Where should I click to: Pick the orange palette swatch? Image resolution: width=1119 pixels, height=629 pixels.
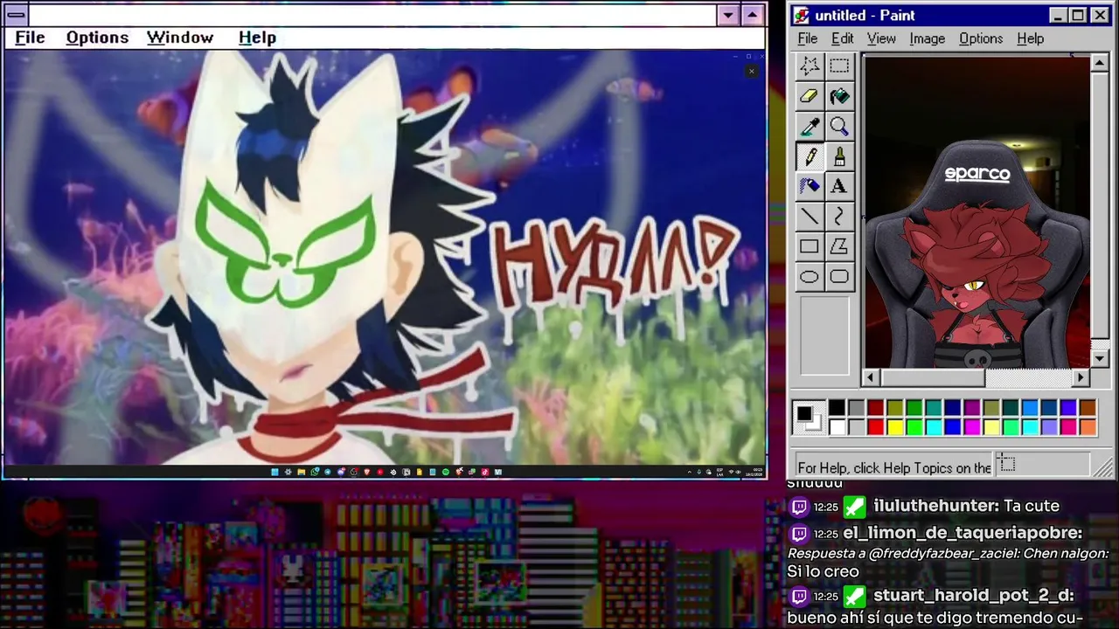pyautogui.click(x=1088, y=427)
